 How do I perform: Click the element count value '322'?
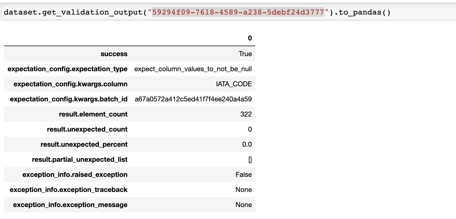click(x=246, y=114)
